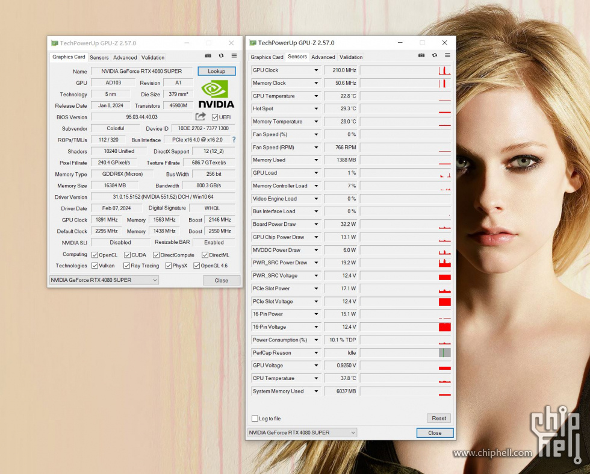Click the screenshot camera icon in Sensors window
The width and height of the screenshot is (590, 474).
(421, 55)
